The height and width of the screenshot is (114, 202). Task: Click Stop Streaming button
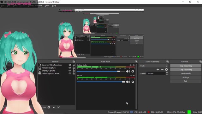[x=186, y=66]
